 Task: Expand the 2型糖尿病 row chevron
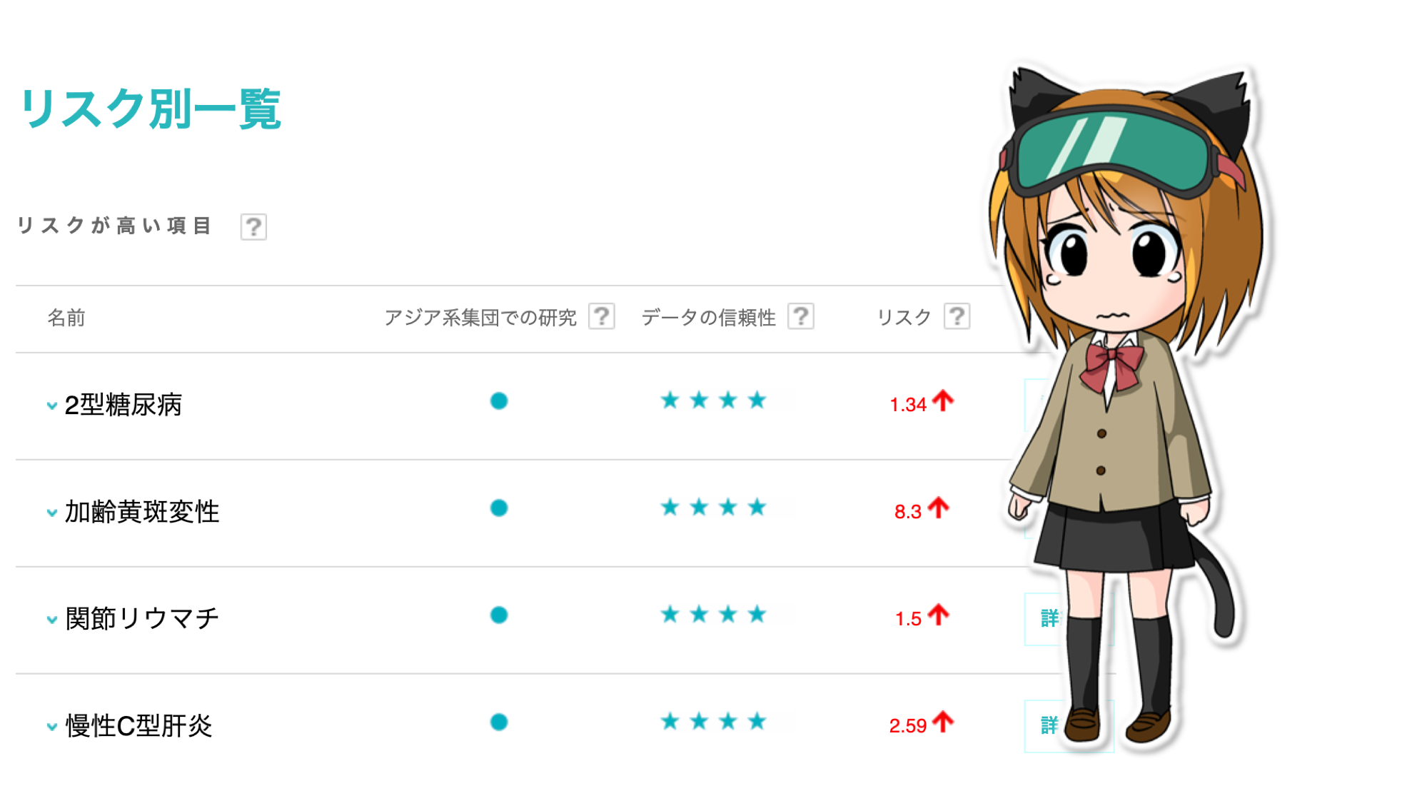(51, 405)
